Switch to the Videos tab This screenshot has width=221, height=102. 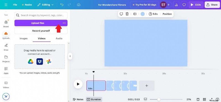pos(42,38)
